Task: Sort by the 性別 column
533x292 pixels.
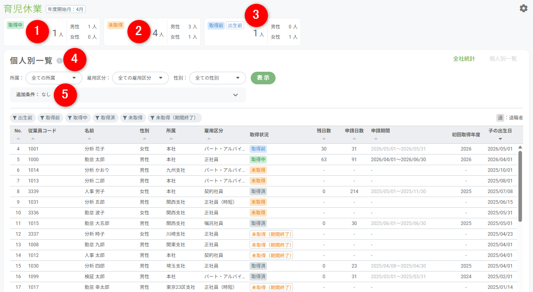Action: (144, 139)
